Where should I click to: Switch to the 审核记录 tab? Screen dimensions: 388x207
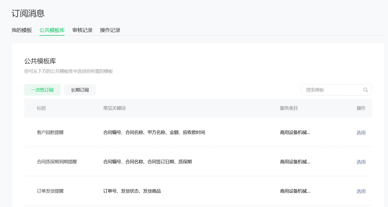point(82,30)
